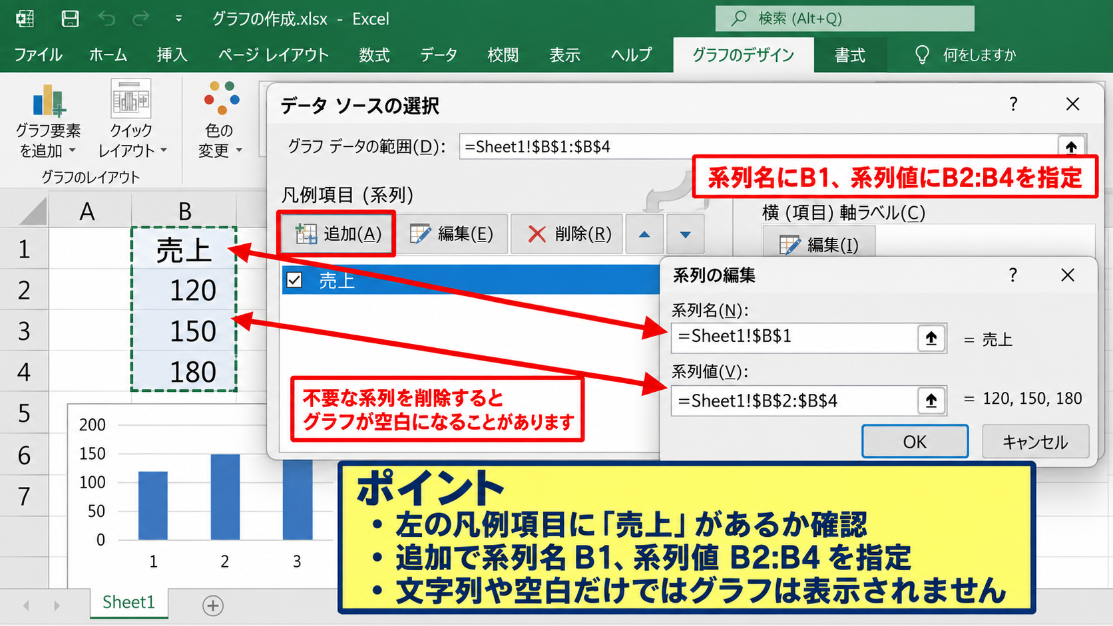Click the first bar in the chart
The image size is (1113, 626).
[153, 506]
